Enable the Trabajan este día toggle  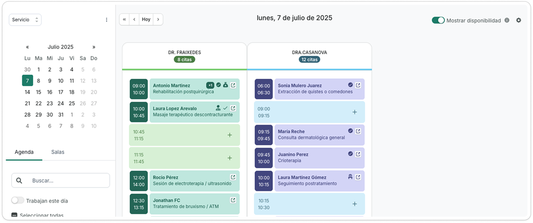pos(18,201)
